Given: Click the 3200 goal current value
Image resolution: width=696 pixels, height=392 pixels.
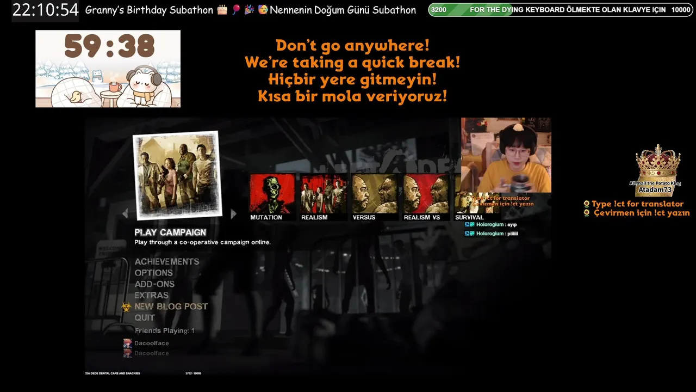Looking at the screenshot, I should [x=439, y=10].
